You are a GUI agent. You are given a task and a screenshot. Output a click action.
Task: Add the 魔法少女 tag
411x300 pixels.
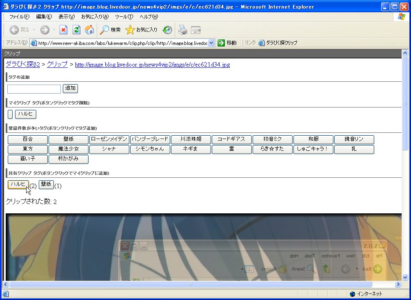(x=69, y=149)
